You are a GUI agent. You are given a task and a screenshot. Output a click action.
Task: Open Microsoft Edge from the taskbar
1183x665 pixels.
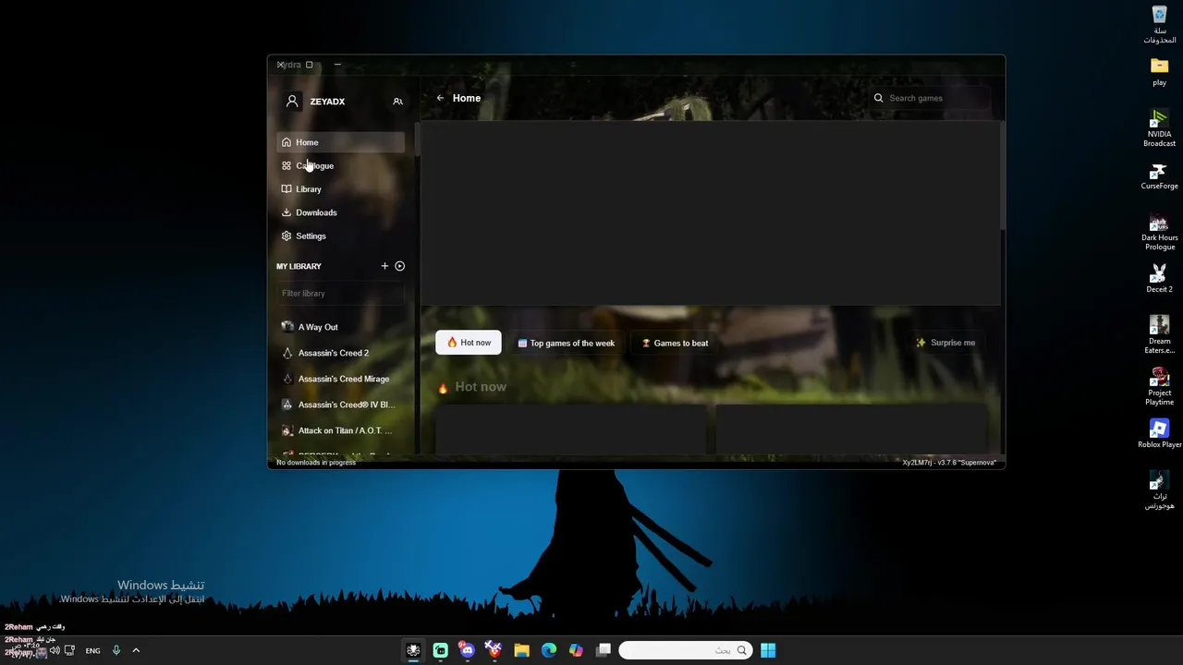click(549, 650)
